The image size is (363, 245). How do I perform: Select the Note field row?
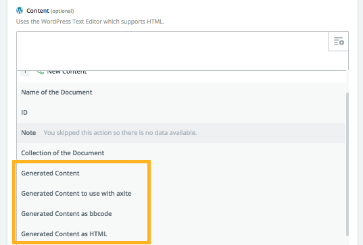[x=181, y=133]
